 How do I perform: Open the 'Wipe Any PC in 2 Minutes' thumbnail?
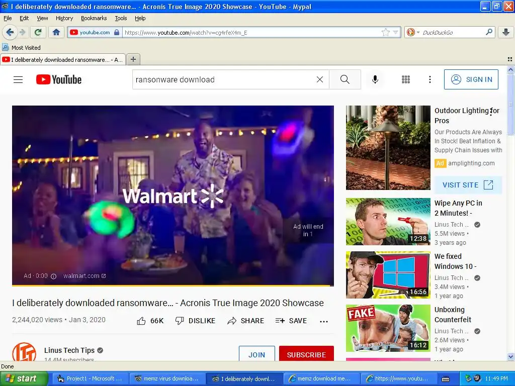coord(388,222)
